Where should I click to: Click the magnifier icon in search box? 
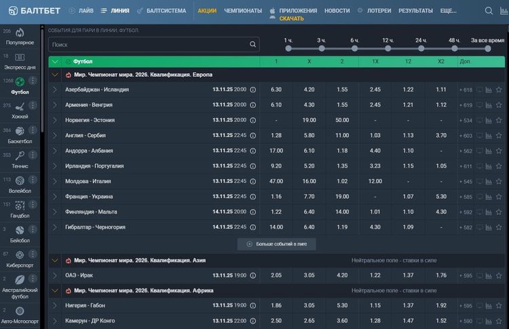tap(253, 45)
